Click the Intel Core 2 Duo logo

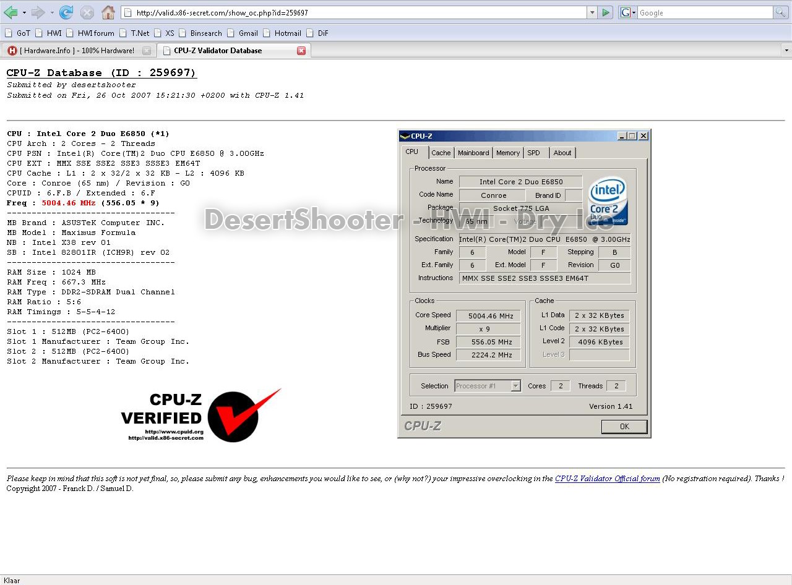pyautogui.click(x=608, y=202)
